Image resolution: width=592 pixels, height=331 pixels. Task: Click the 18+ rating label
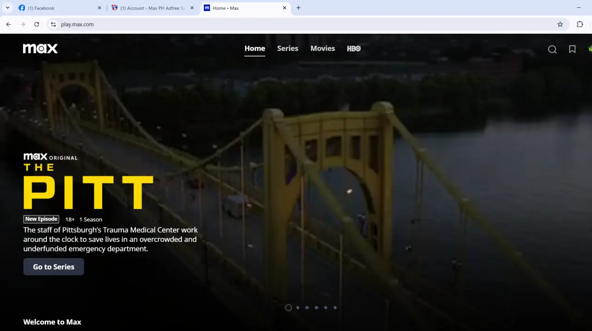70,220
